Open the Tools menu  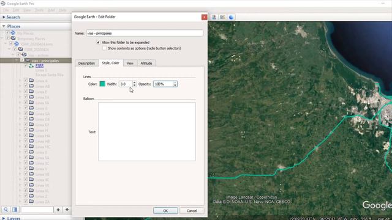tap(39, 10)
